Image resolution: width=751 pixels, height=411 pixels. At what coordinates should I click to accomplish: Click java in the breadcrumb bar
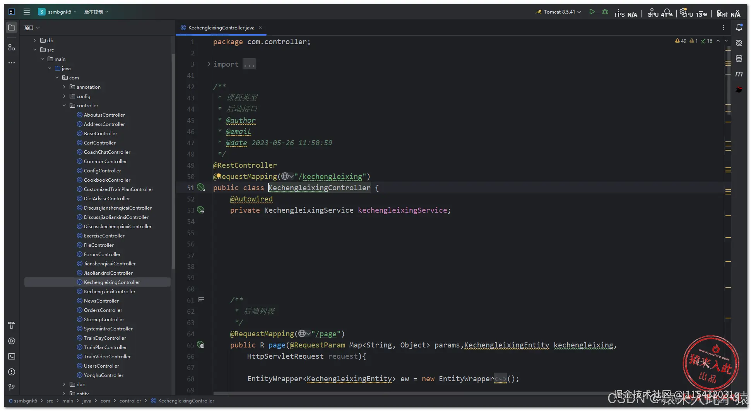[87, 401]
